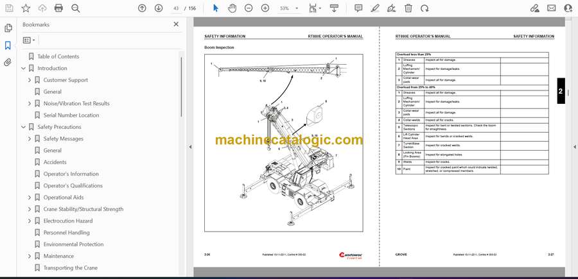The image size is (578, 279).
Task: Zoom out with the minus icon
Action: tap(249, 8)
